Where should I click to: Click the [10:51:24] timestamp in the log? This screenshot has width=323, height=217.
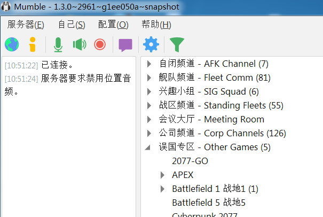pyautogui.click(x=21, y=79)
